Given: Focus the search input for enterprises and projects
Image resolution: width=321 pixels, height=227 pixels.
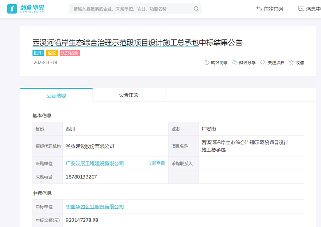Looking at the screenshot, I should [135, 9].
